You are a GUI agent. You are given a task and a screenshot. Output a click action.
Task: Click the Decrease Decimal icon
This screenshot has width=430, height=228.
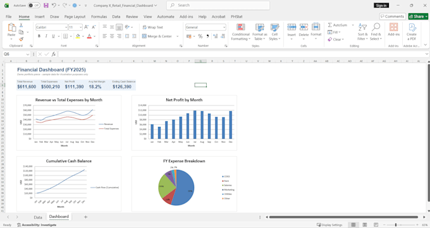[x=223, y=36]
